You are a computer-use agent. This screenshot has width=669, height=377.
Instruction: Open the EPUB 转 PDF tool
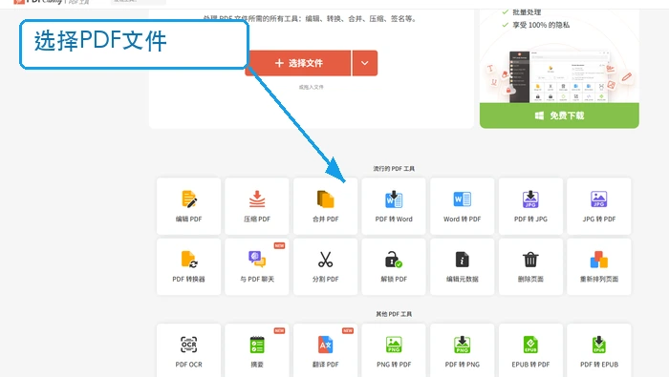click(530, 350)
